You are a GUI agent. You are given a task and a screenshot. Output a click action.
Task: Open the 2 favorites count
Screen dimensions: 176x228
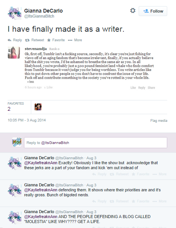pyautogui.click(x=9, y=109)
